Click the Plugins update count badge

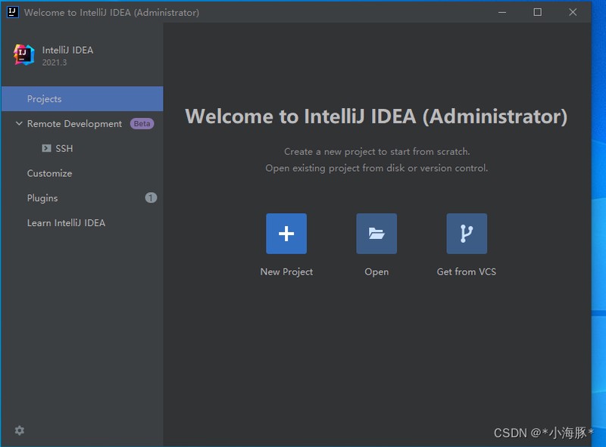tap(151, 198)
